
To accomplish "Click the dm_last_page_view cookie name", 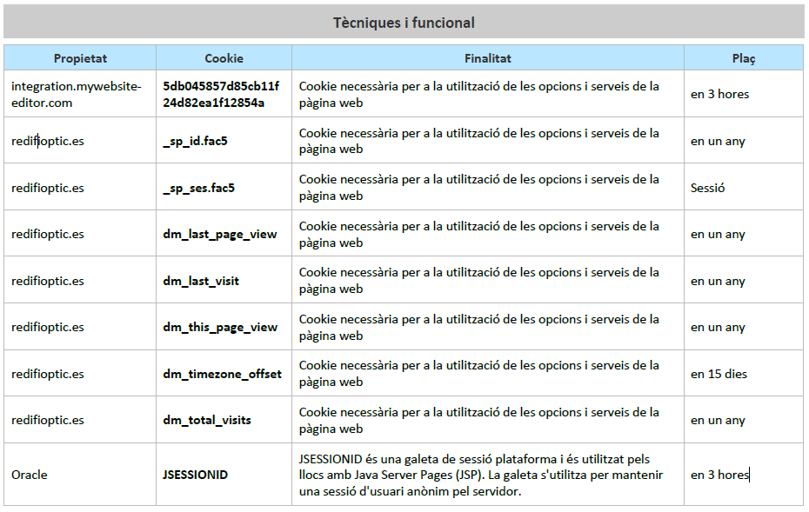I will pyautogui.click(x=220, y=234).
